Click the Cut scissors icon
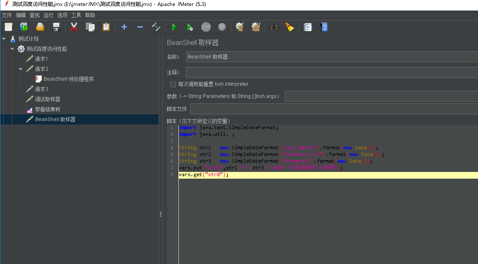 click(x=74, y=27)
